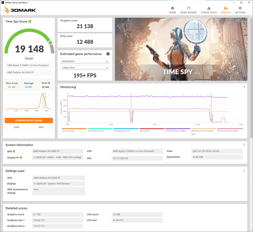
Task: Click the Results orange bars icon
Action: (x=226, y=8)
